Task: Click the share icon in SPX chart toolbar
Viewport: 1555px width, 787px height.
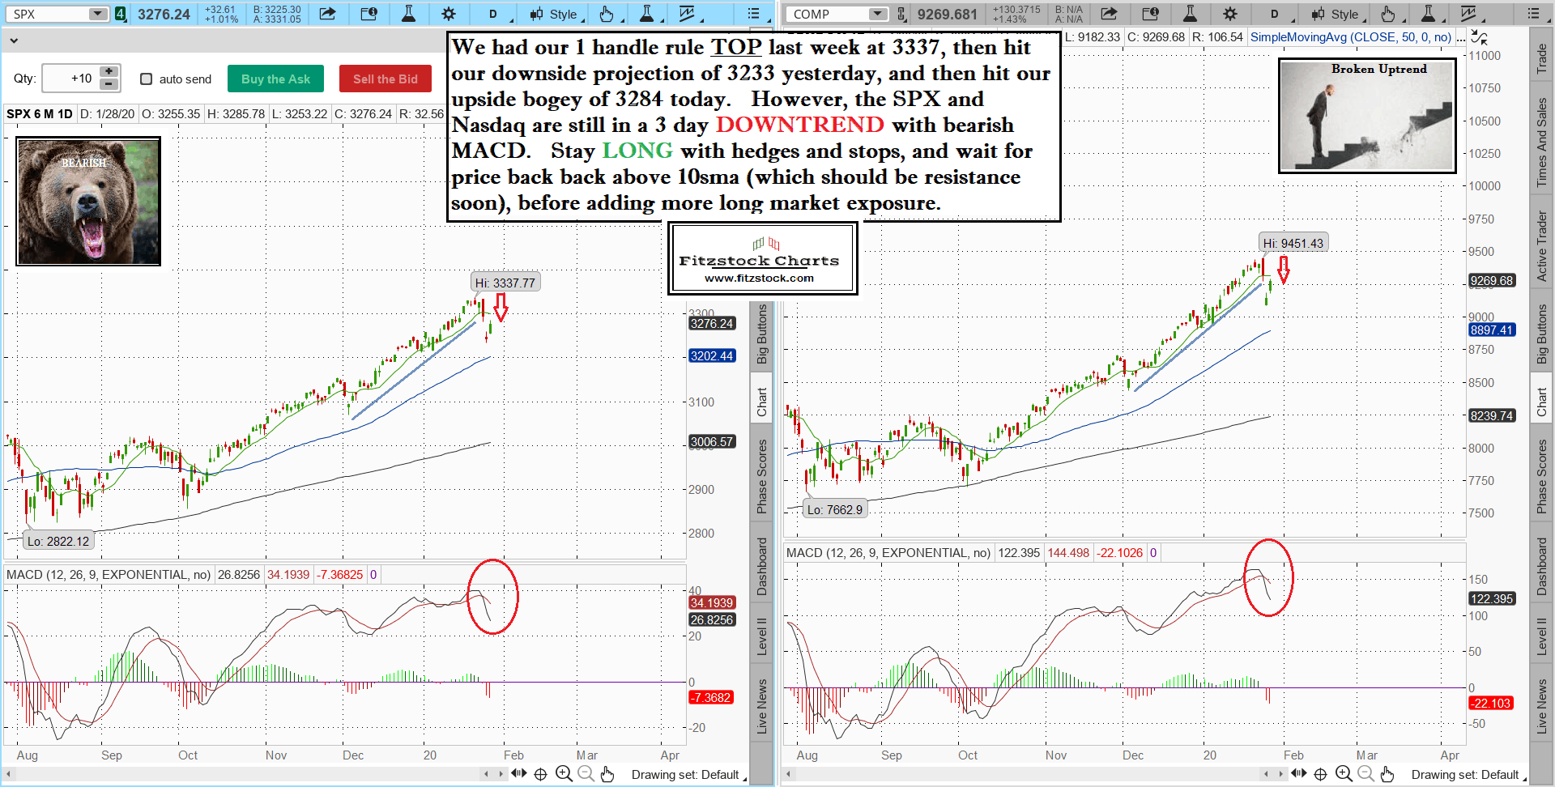Action: tap(327, 14)
